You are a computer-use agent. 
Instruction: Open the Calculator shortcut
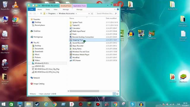coord(76,28)
